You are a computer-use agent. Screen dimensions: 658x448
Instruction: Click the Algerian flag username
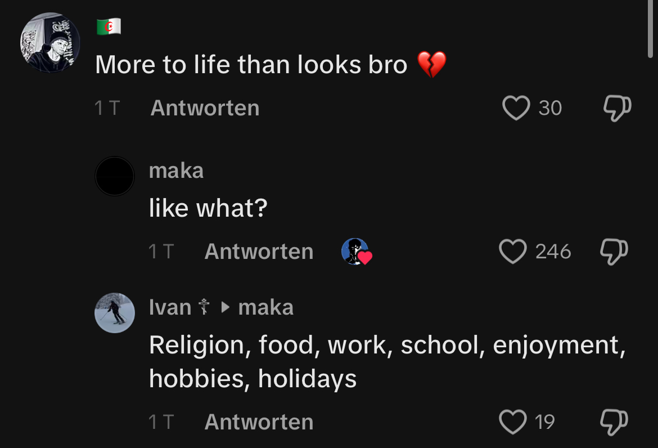(x=109, y=26)
